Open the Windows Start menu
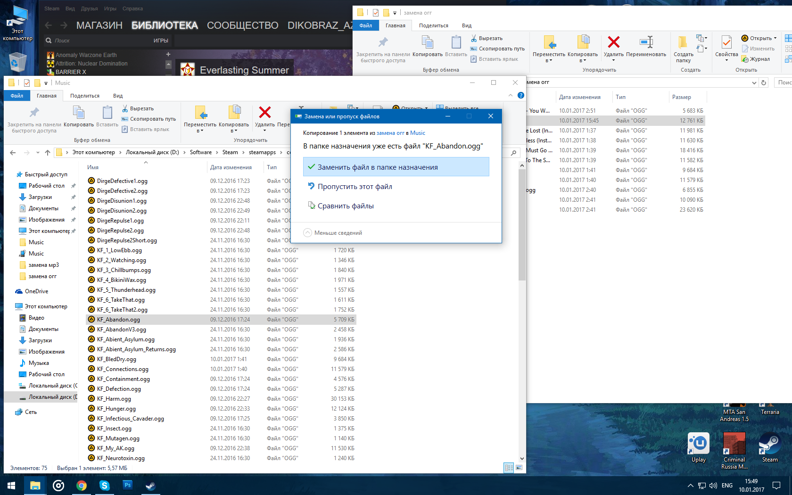 11,485
